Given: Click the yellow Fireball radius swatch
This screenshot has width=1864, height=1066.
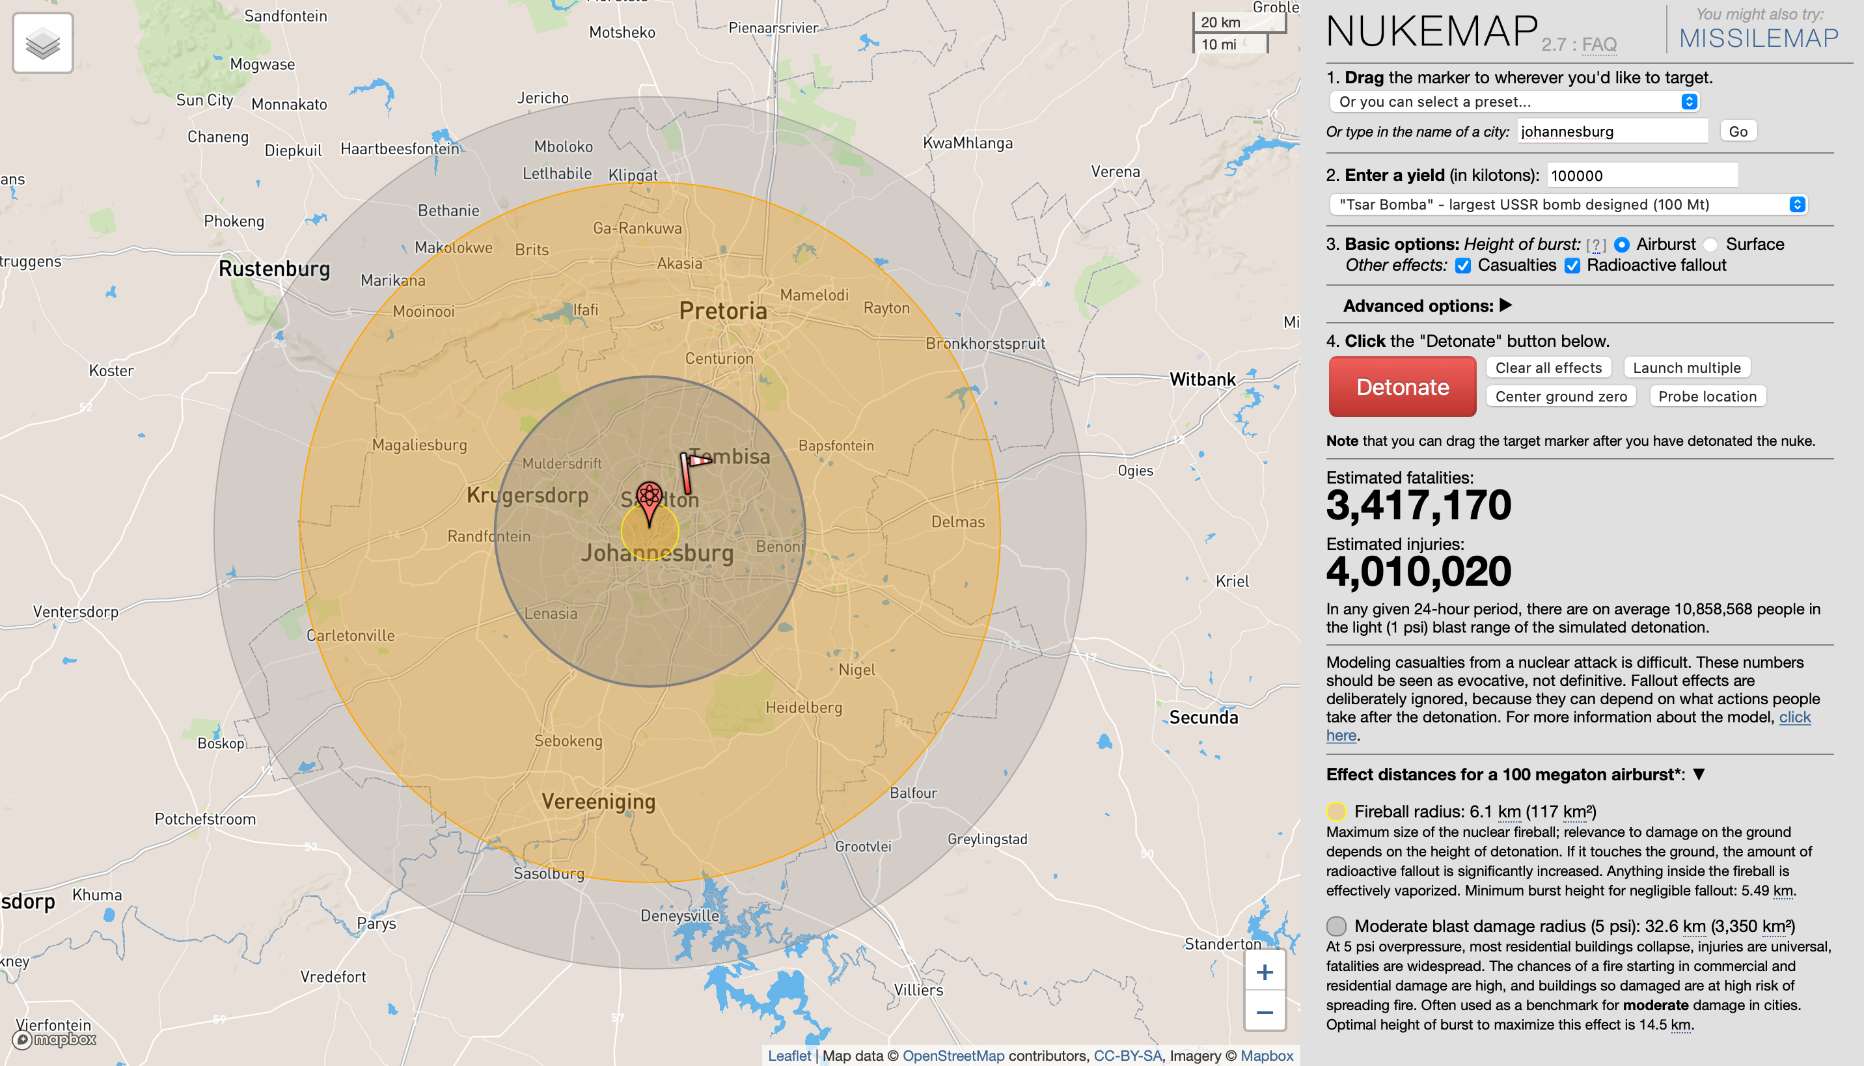Looking at the screenshot, I should (x=1336, y=811).
